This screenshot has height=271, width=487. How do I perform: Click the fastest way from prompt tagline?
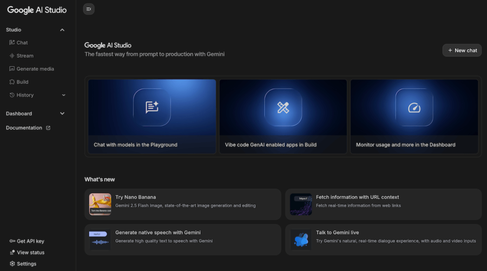click(154, 54)
